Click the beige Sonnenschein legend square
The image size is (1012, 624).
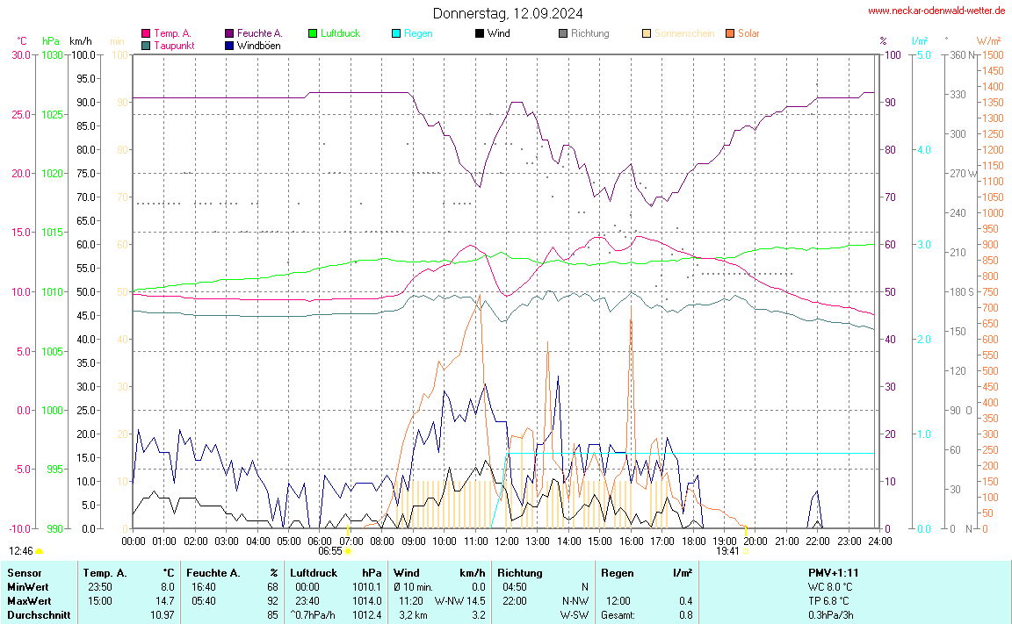click(x=647, y=33)
